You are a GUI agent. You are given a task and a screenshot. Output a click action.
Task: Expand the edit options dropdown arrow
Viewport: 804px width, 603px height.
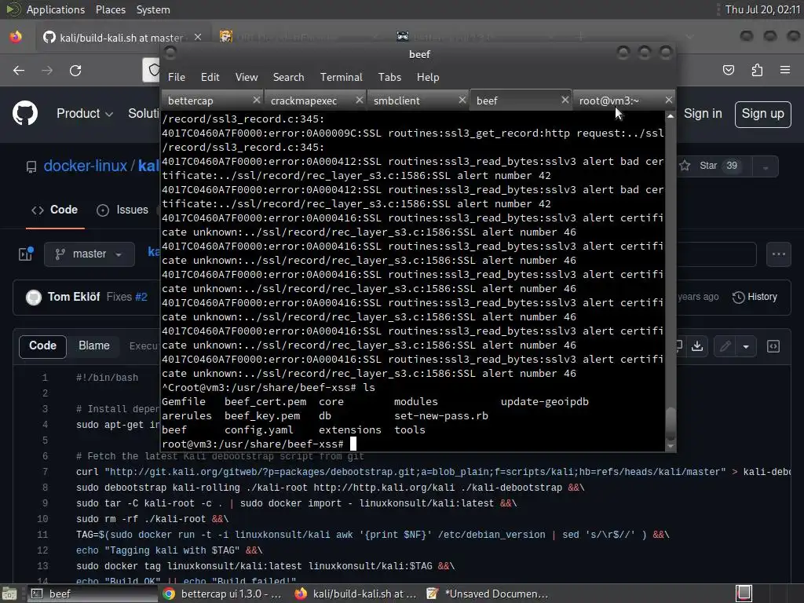point(746,346)
